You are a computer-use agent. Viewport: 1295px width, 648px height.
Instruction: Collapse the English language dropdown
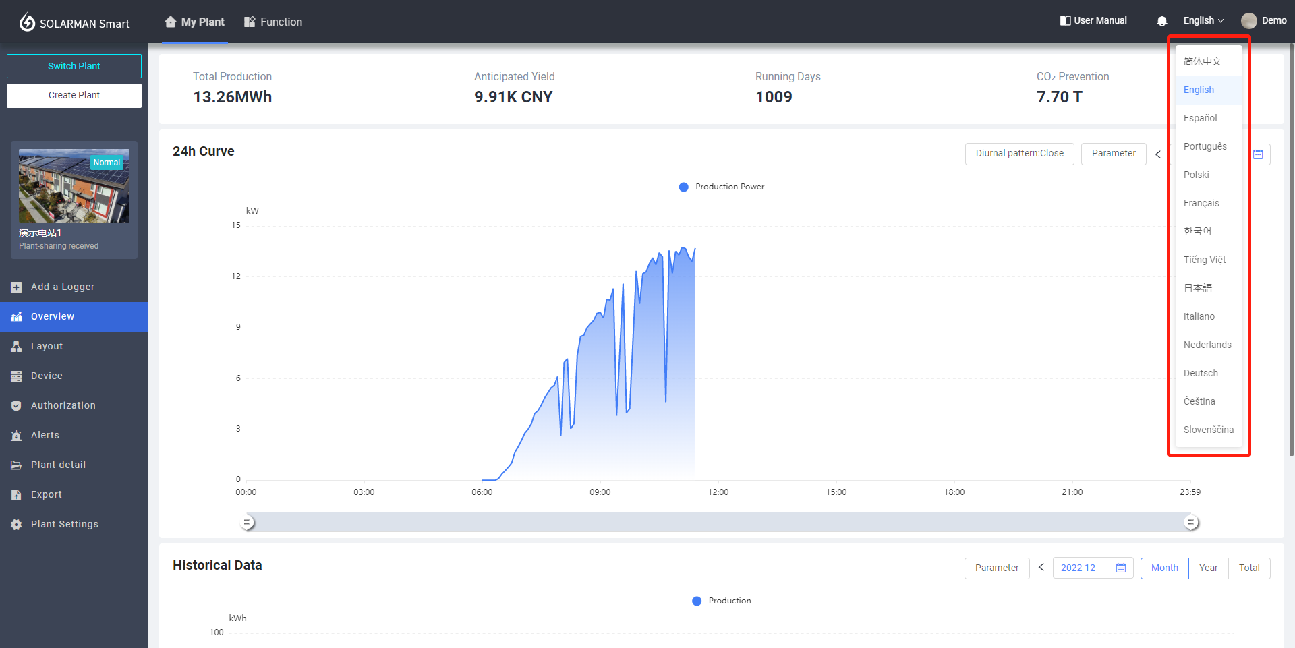point(1203,21)
